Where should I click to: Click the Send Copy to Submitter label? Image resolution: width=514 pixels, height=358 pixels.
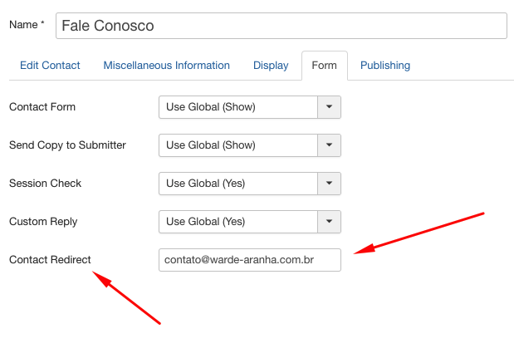pyautogui.click(x=67, y=145)
